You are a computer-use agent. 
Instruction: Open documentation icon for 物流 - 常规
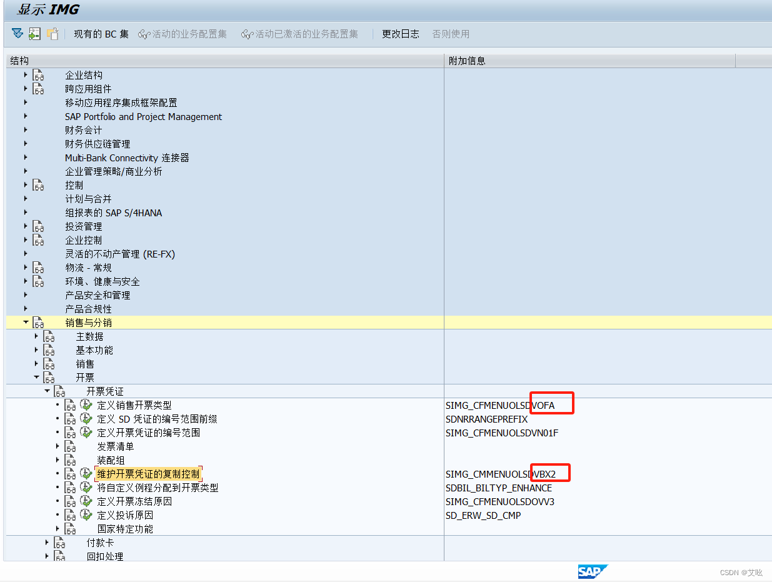(x=39, y=268)
